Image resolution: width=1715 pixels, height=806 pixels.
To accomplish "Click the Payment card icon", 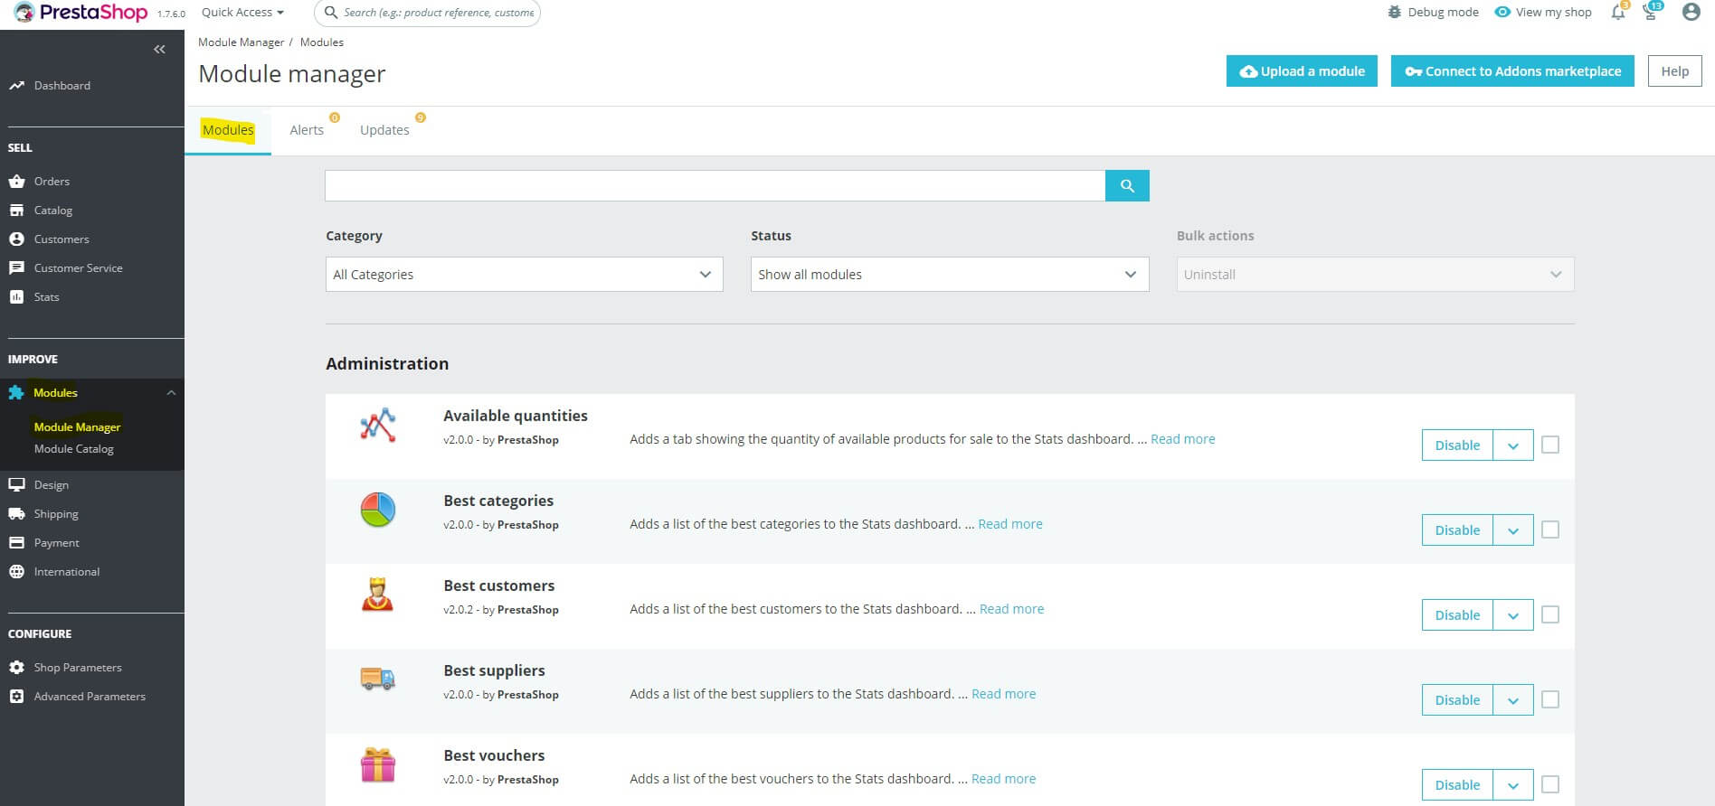I will point(16,543).
